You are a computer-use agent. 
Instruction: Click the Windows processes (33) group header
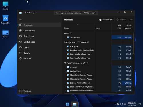click(x=76, y=63)
